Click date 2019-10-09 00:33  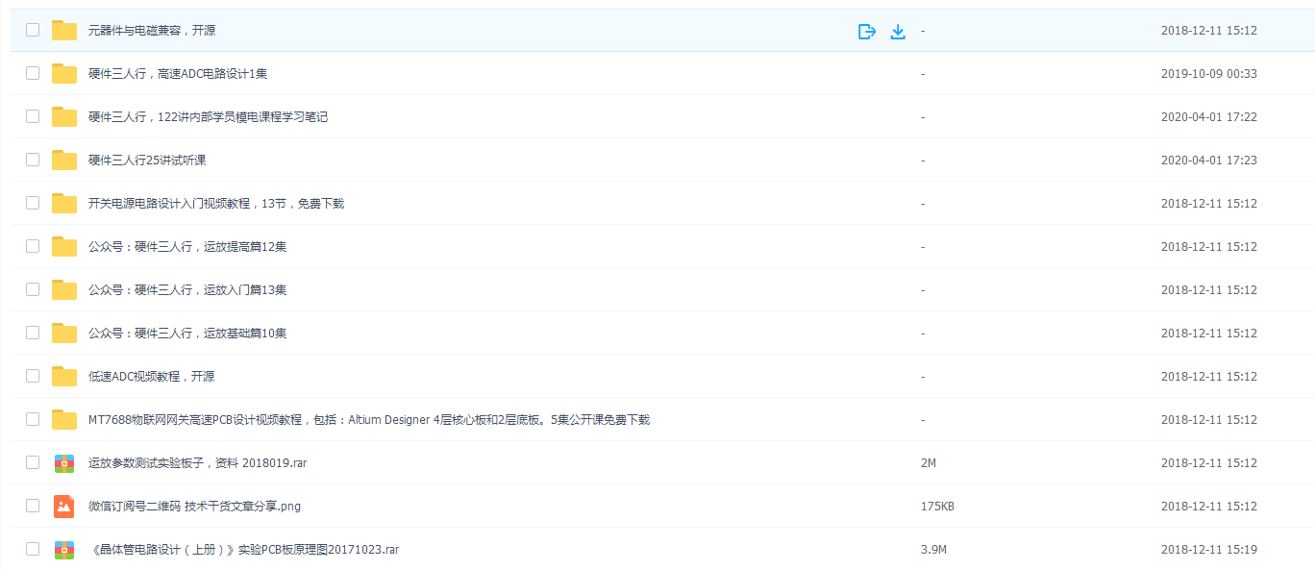tap(1209, 74)
